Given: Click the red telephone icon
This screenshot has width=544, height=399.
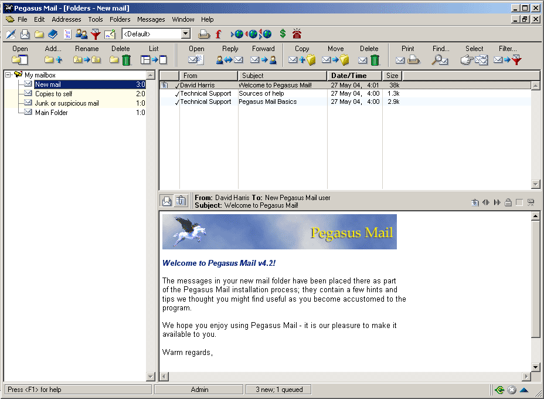Looking at the screenshot, I should click(297, 33).
